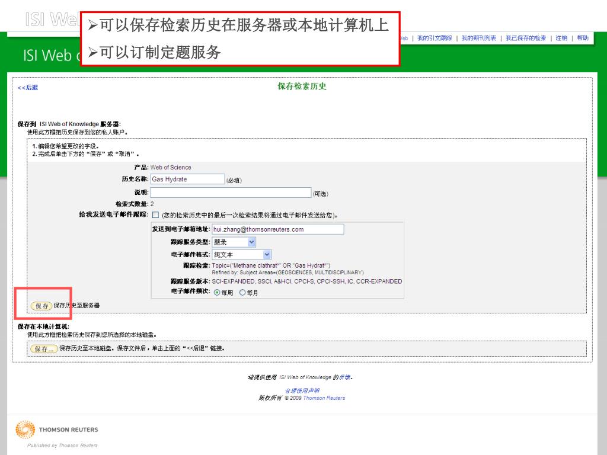Focus the 历史名称 Gas Hydrate field
607x455 pixels.
(187, 179)
